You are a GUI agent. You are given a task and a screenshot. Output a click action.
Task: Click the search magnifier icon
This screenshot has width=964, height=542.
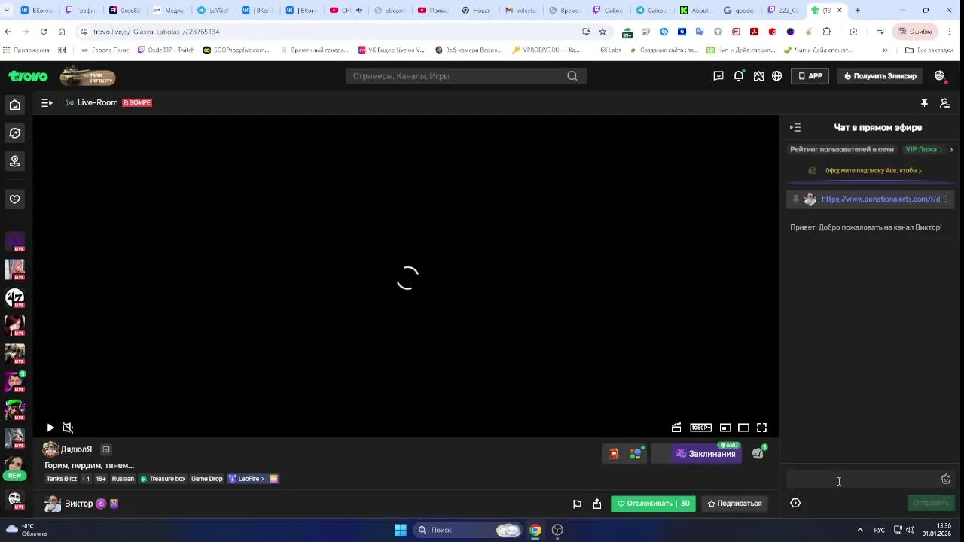[572, 76]
